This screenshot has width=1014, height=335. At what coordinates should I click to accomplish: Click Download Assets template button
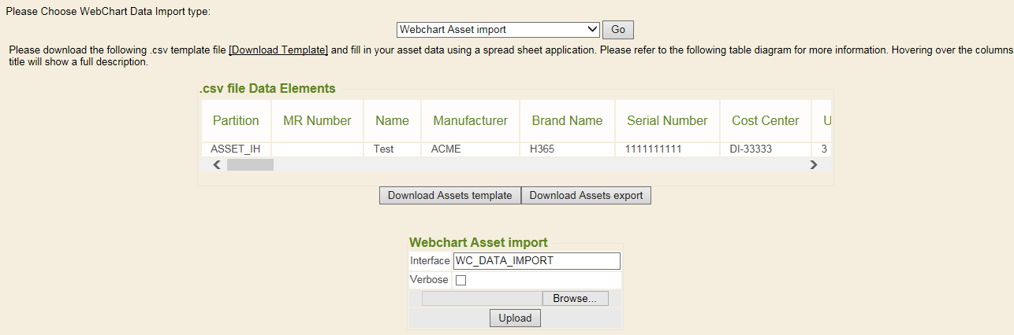(450, 195)
